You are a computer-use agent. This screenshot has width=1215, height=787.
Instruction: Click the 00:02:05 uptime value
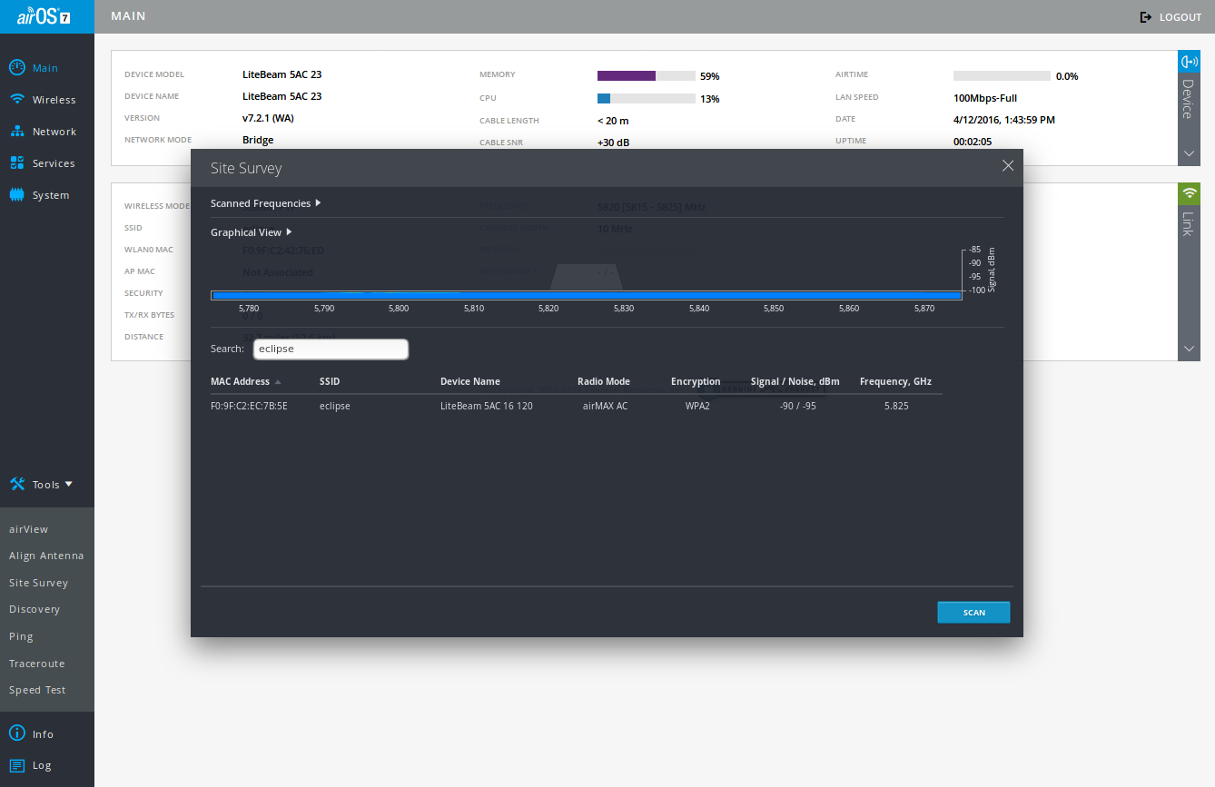[x=973, y=142]
